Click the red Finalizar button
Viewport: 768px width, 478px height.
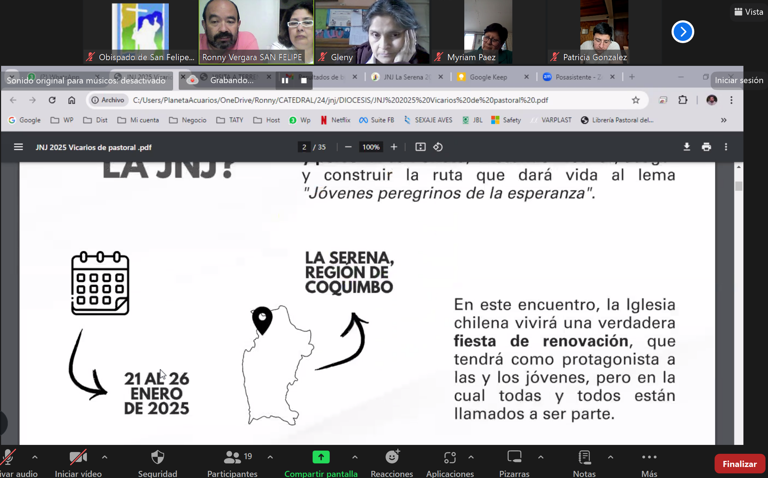tap(740, 464)
